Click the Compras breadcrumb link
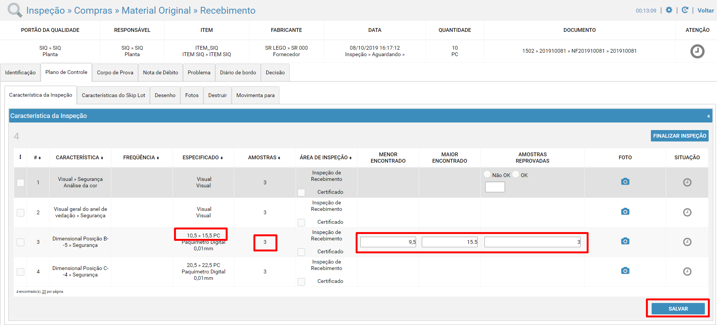717x325 pixels. coord(93,11)
